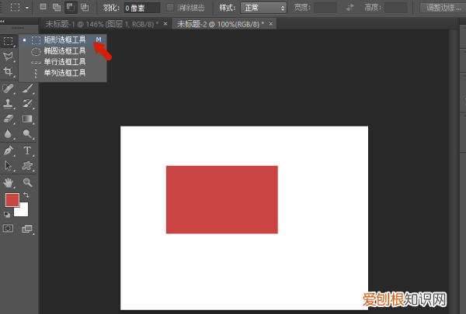
Task: Select the Type tool
Action: 28,150
